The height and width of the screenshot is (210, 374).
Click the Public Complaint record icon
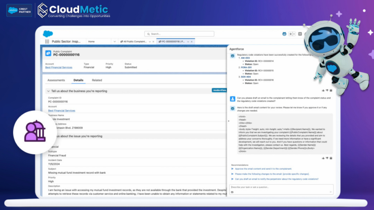coord(48,53)
